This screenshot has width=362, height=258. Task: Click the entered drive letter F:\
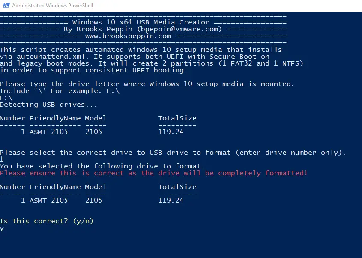pyautogui.click(x=6, y=98)
